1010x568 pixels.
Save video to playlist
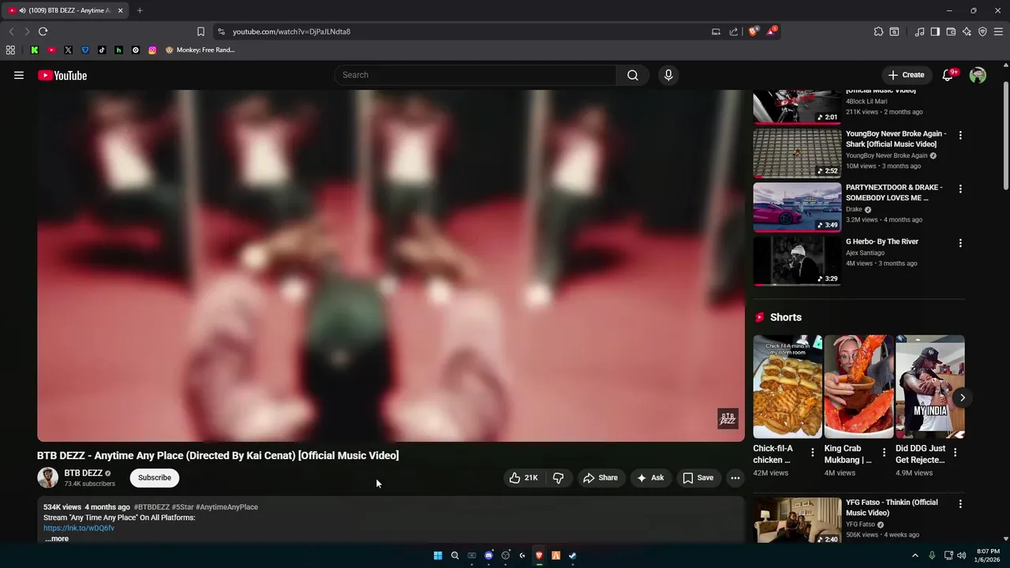pos(698,477)
